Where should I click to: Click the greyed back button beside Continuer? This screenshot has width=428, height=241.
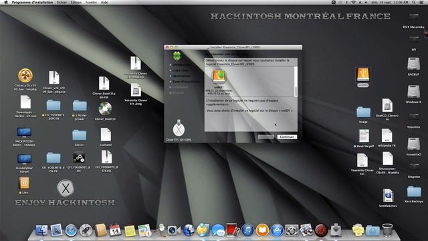tap(266, 137)
